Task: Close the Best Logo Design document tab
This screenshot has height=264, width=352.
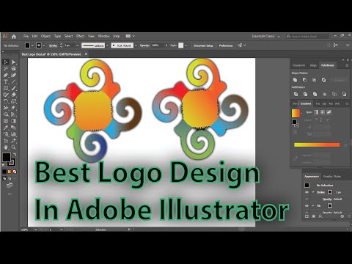Action: [x=86, y=54]
